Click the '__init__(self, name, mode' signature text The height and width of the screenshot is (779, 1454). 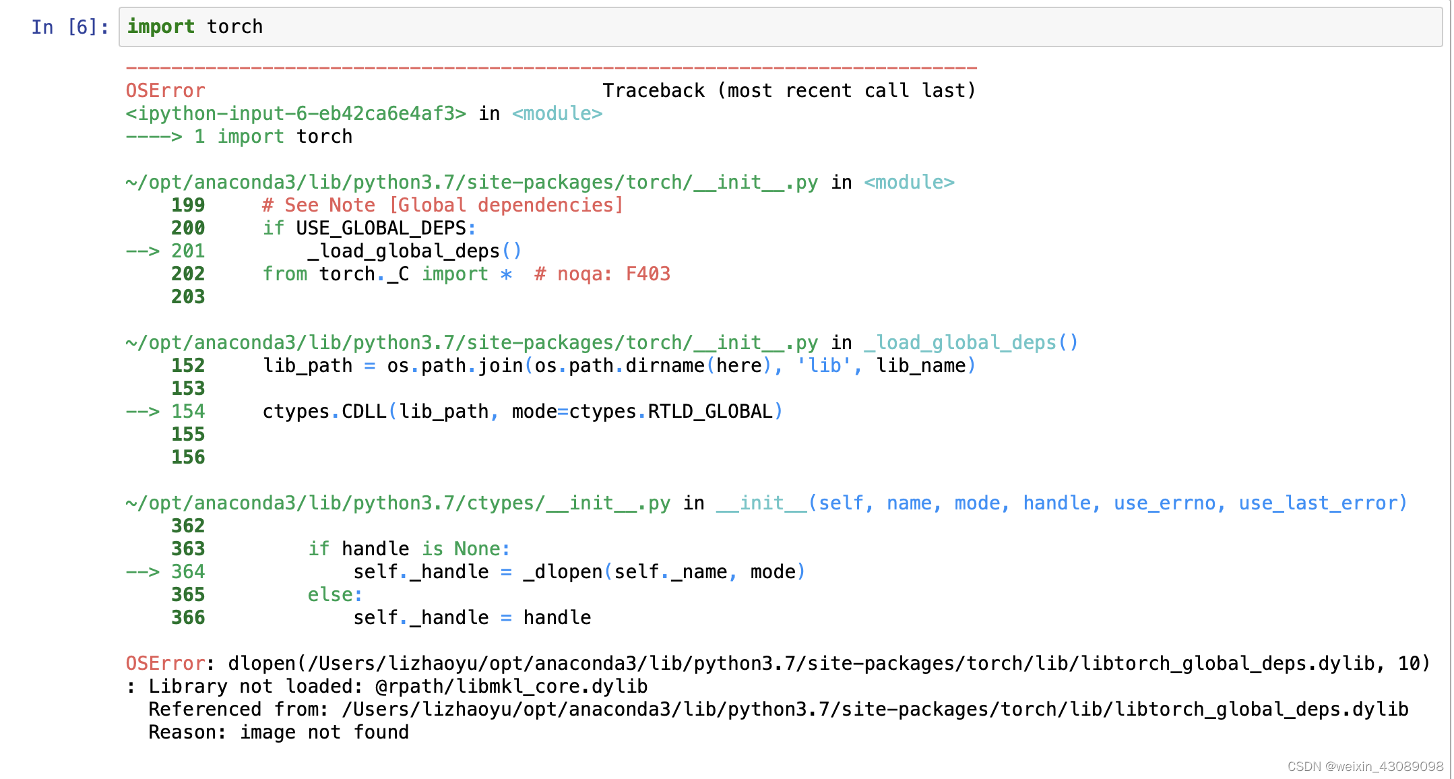tap(1061, 503)
